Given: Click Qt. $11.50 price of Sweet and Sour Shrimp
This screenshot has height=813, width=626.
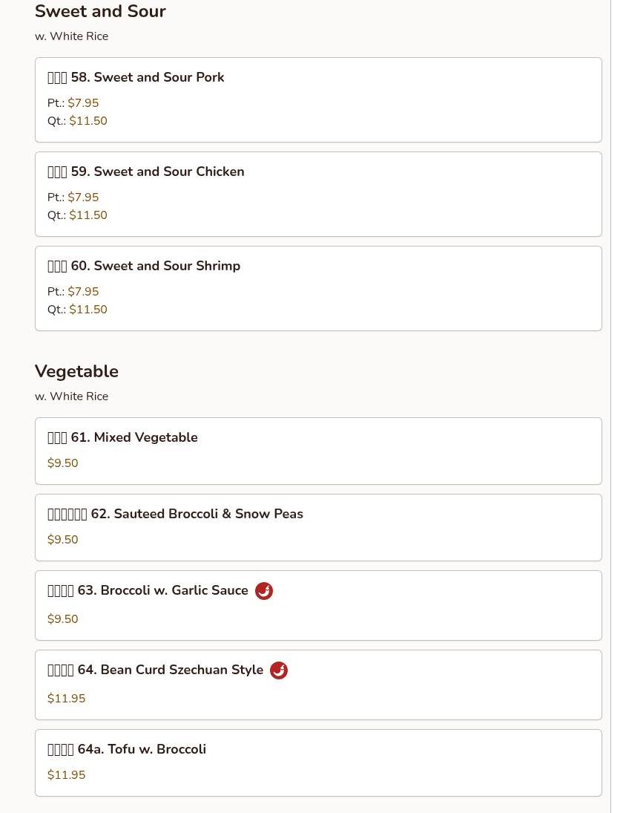Looking at the screenshot, I should click(77, 309).
